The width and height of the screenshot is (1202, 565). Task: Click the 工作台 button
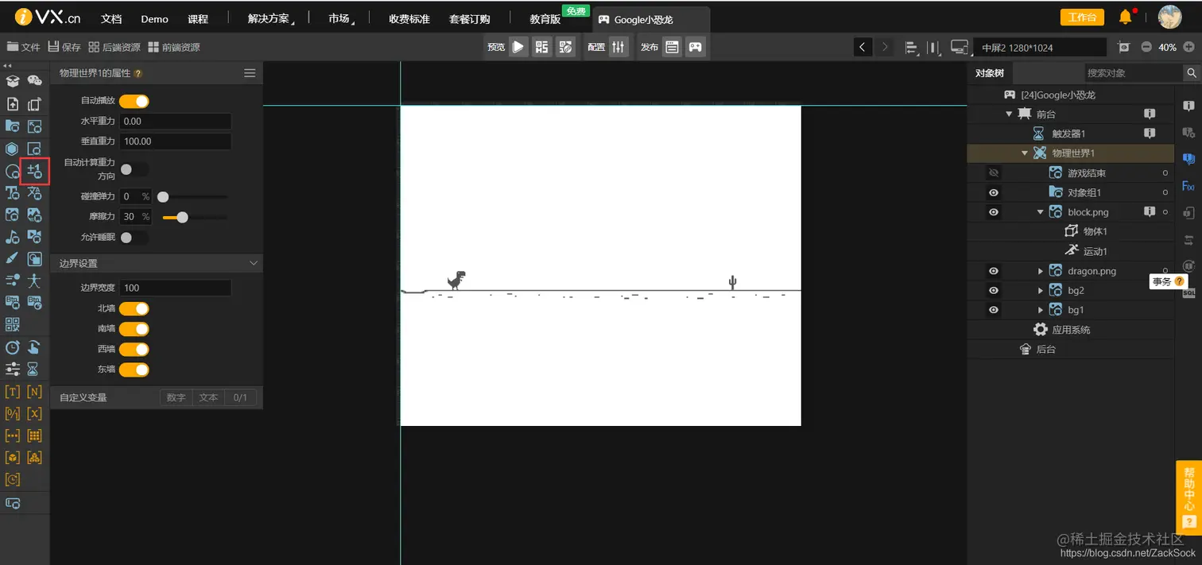(x=1082, y=17)
